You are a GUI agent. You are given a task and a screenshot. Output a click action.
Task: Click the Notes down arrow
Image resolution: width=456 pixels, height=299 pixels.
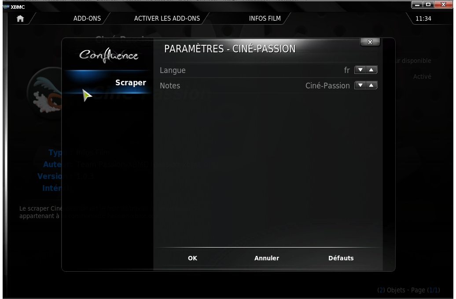click(360, 85)
